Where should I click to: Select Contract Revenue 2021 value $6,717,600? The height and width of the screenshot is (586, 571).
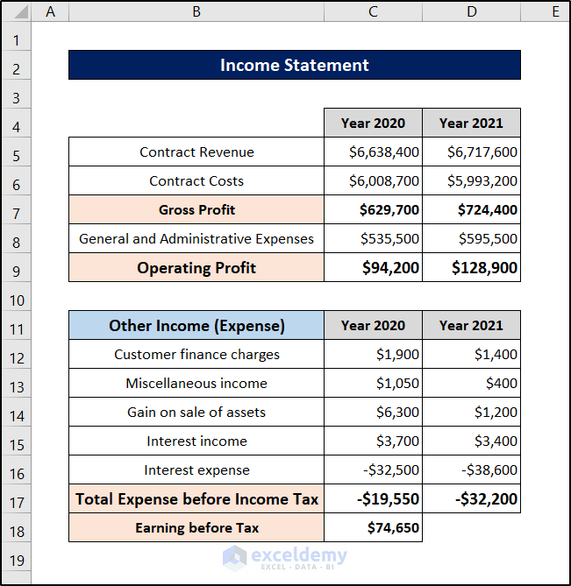click(x=472, y=152)
